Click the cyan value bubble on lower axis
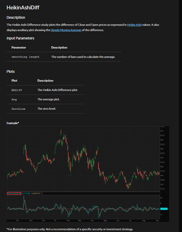This screenshot has height=232, width=182. click(164, 209)
